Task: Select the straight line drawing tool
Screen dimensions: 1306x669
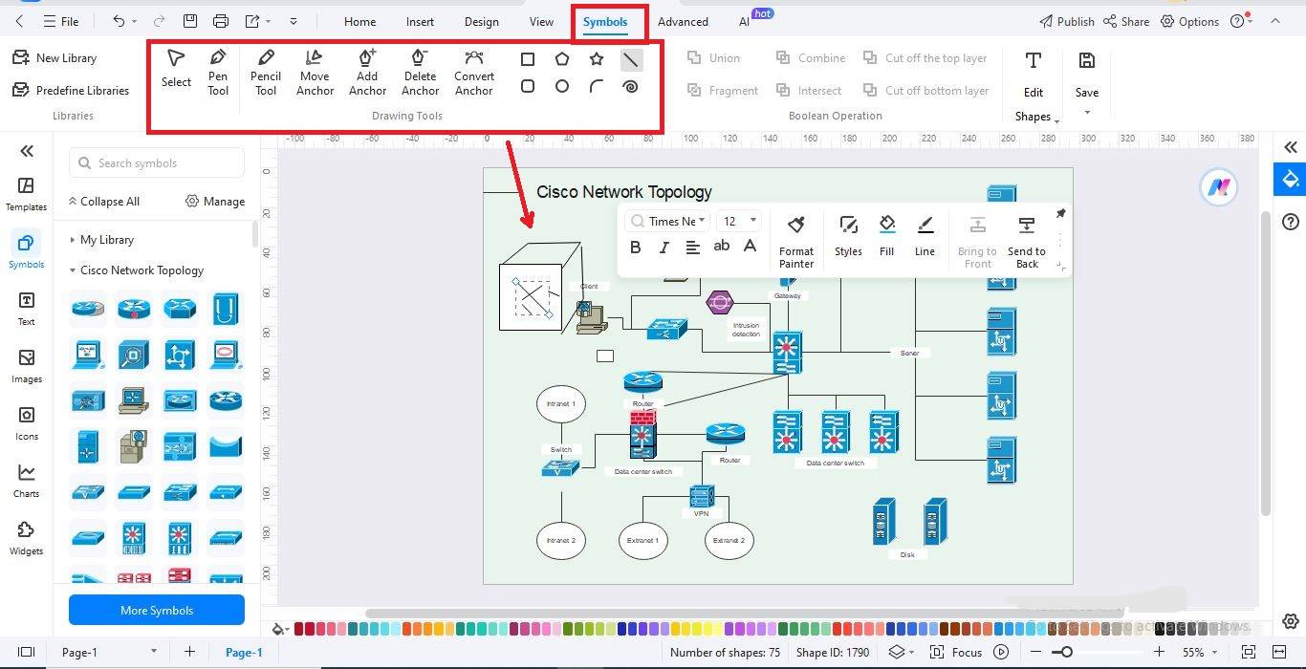Action: 631,59
